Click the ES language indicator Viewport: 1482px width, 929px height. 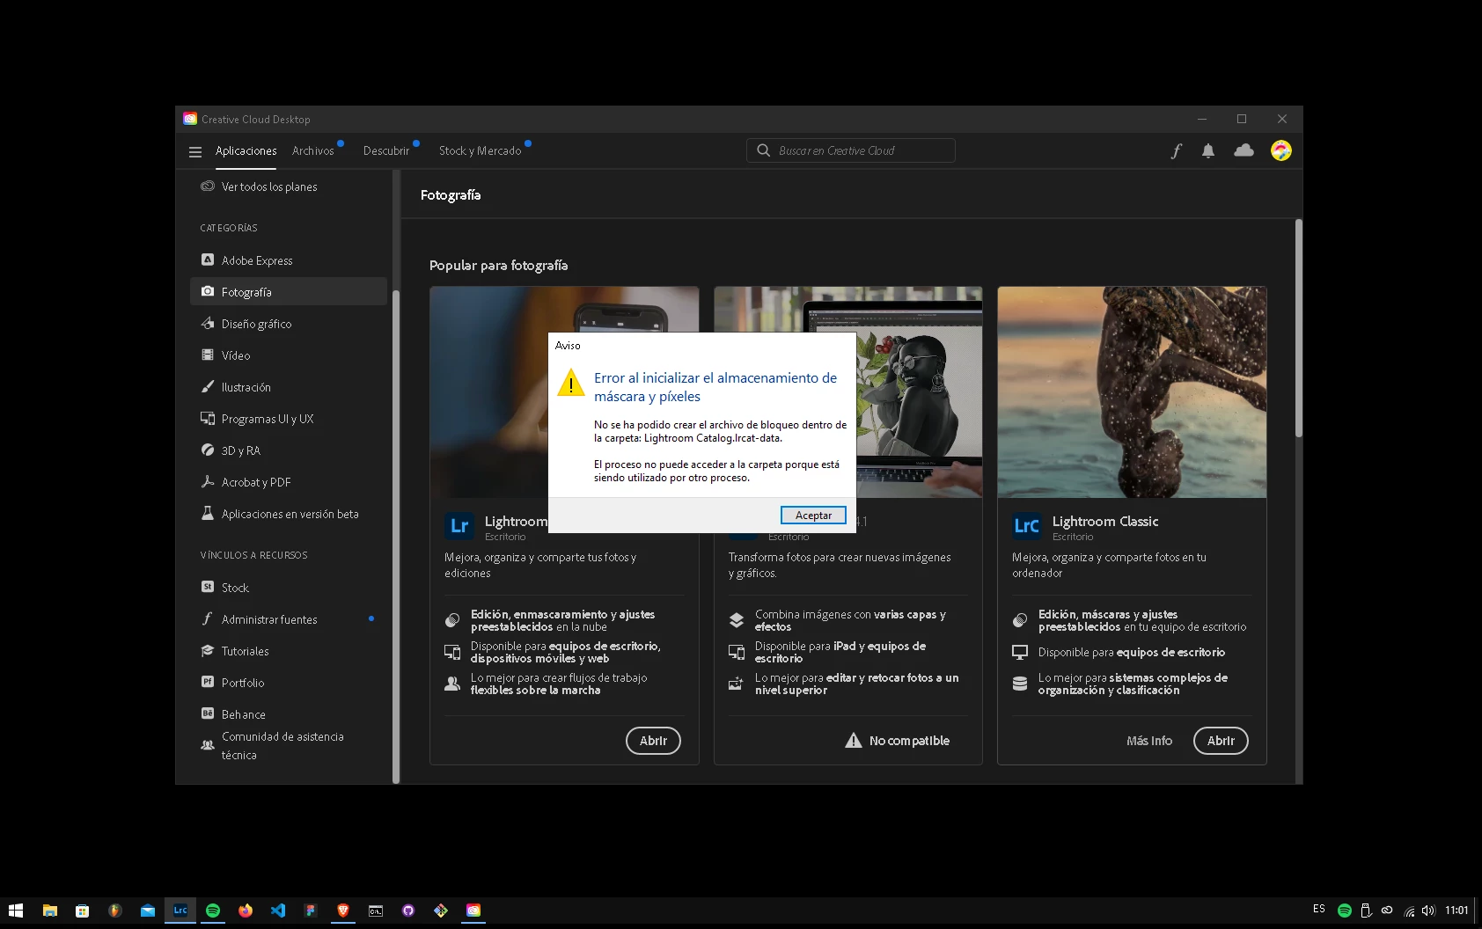click(1318, 909)
